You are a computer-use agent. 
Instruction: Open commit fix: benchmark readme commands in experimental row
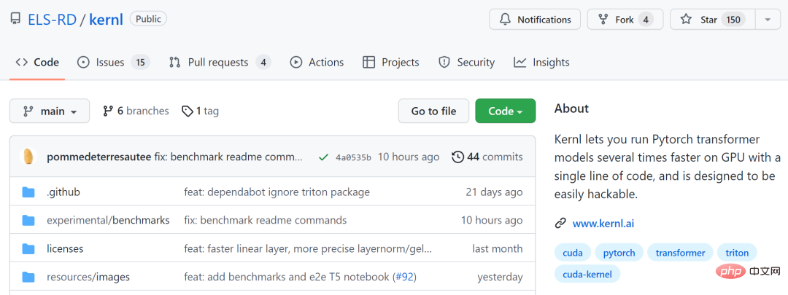click(x=266, y=220)
